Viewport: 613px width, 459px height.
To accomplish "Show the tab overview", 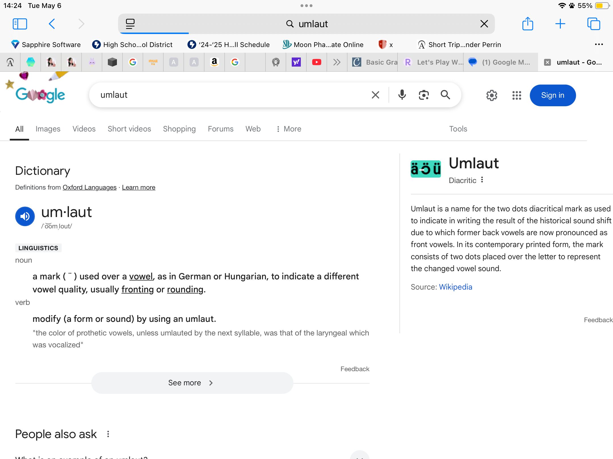I will click(594, 24).
